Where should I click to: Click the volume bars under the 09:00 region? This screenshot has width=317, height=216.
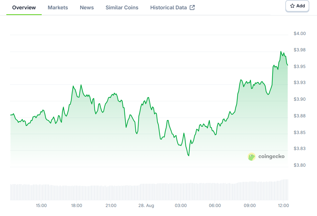tap(250, 191)
